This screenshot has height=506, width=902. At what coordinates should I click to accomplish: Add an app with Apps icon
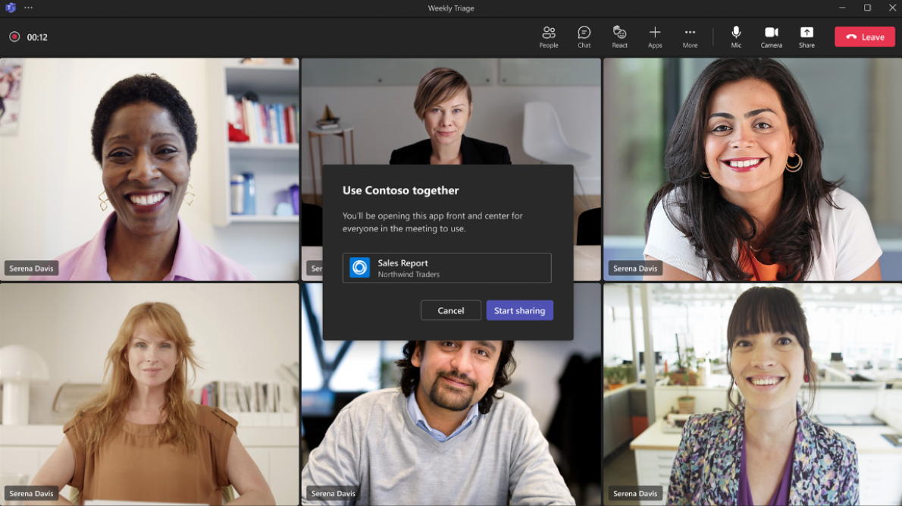(x=655, y=36)
